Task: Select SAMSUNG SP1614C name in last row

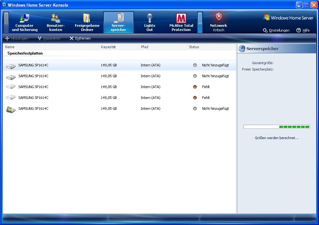Action: [x=33, y=109]
